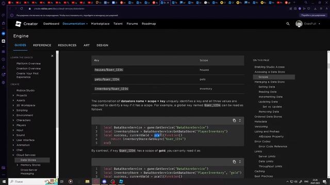The image size is (330, 185).
Task: Open three-dots menu at browser sidebar bottom
Action: click(4, 175)
